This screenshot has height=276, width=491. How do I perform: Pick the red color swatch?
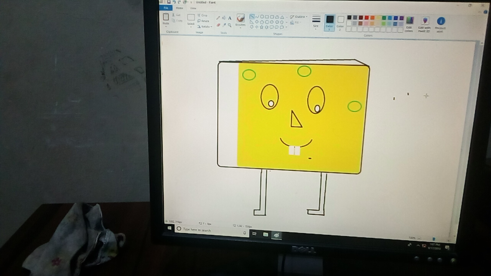tap(367, 18)
